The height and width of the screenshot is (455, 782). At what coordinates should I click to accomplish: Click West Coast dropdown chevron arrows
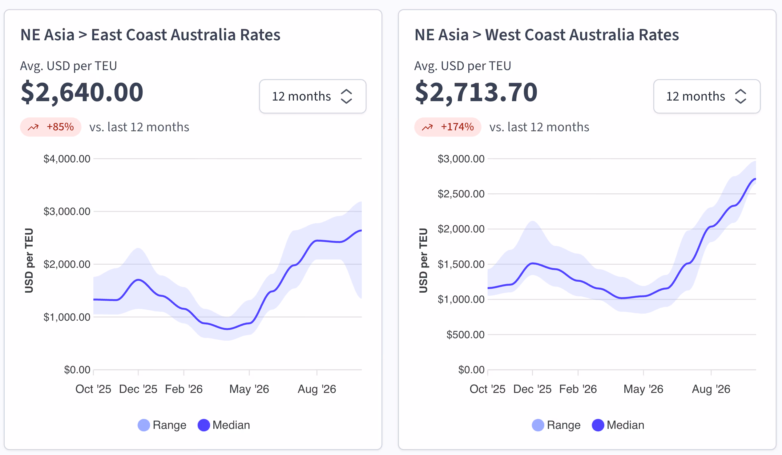click(740, 97)
